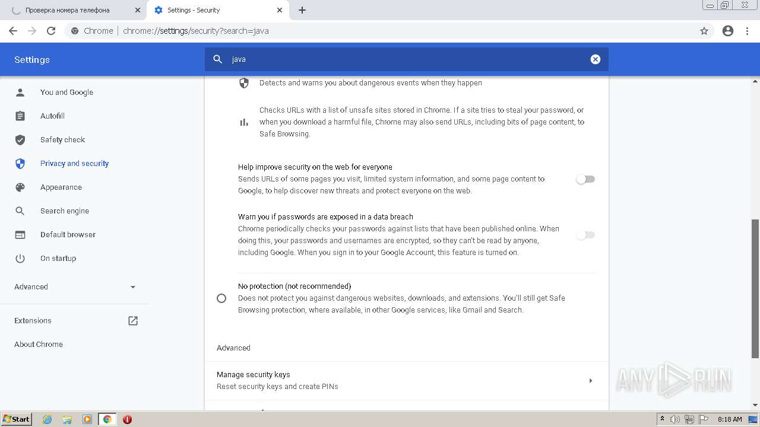Click the volume icon in system tray
The height and width of the screenshot is (427, 760).
pyautogui.click(x=675, y=419)
